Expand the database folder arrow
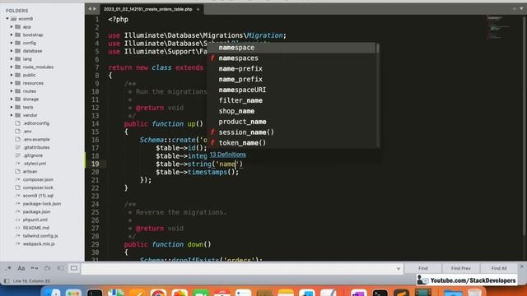527x296 pixels. click(12, 51)
